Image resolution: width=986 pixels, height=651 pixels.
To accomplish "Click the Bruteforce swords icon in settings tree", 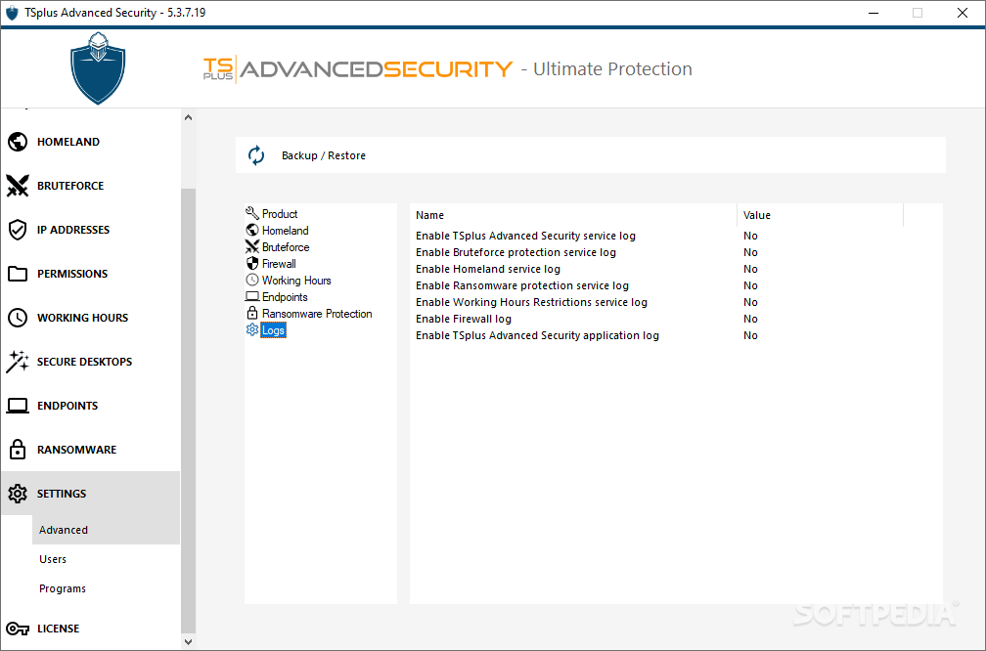I will point(252,246).
